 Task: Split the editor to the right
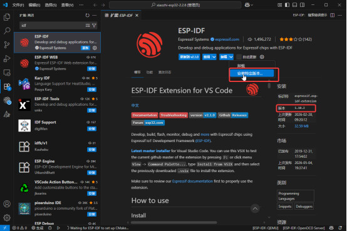point(333,15)
